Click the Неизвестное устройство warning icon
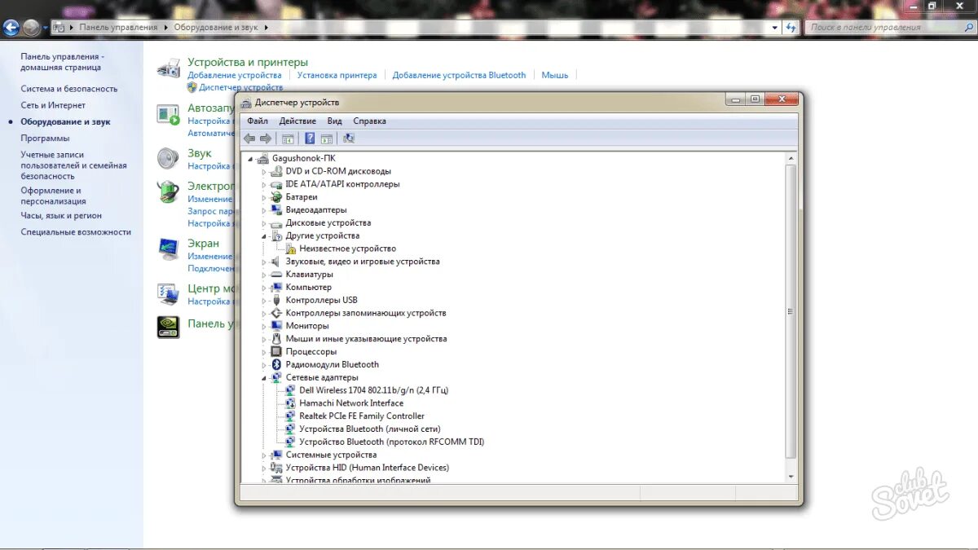The image size is (978, 550). (290, 249)
